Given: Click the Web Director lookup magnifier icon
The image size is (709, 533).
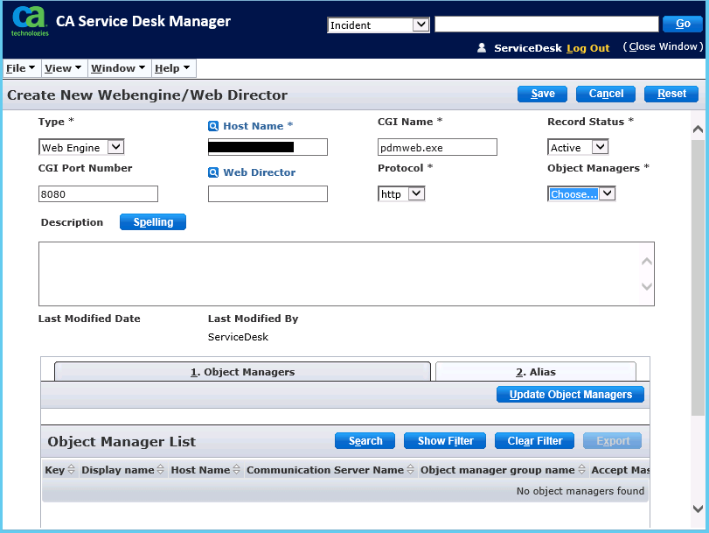Looking at the screenshot, I should point(213,172).
